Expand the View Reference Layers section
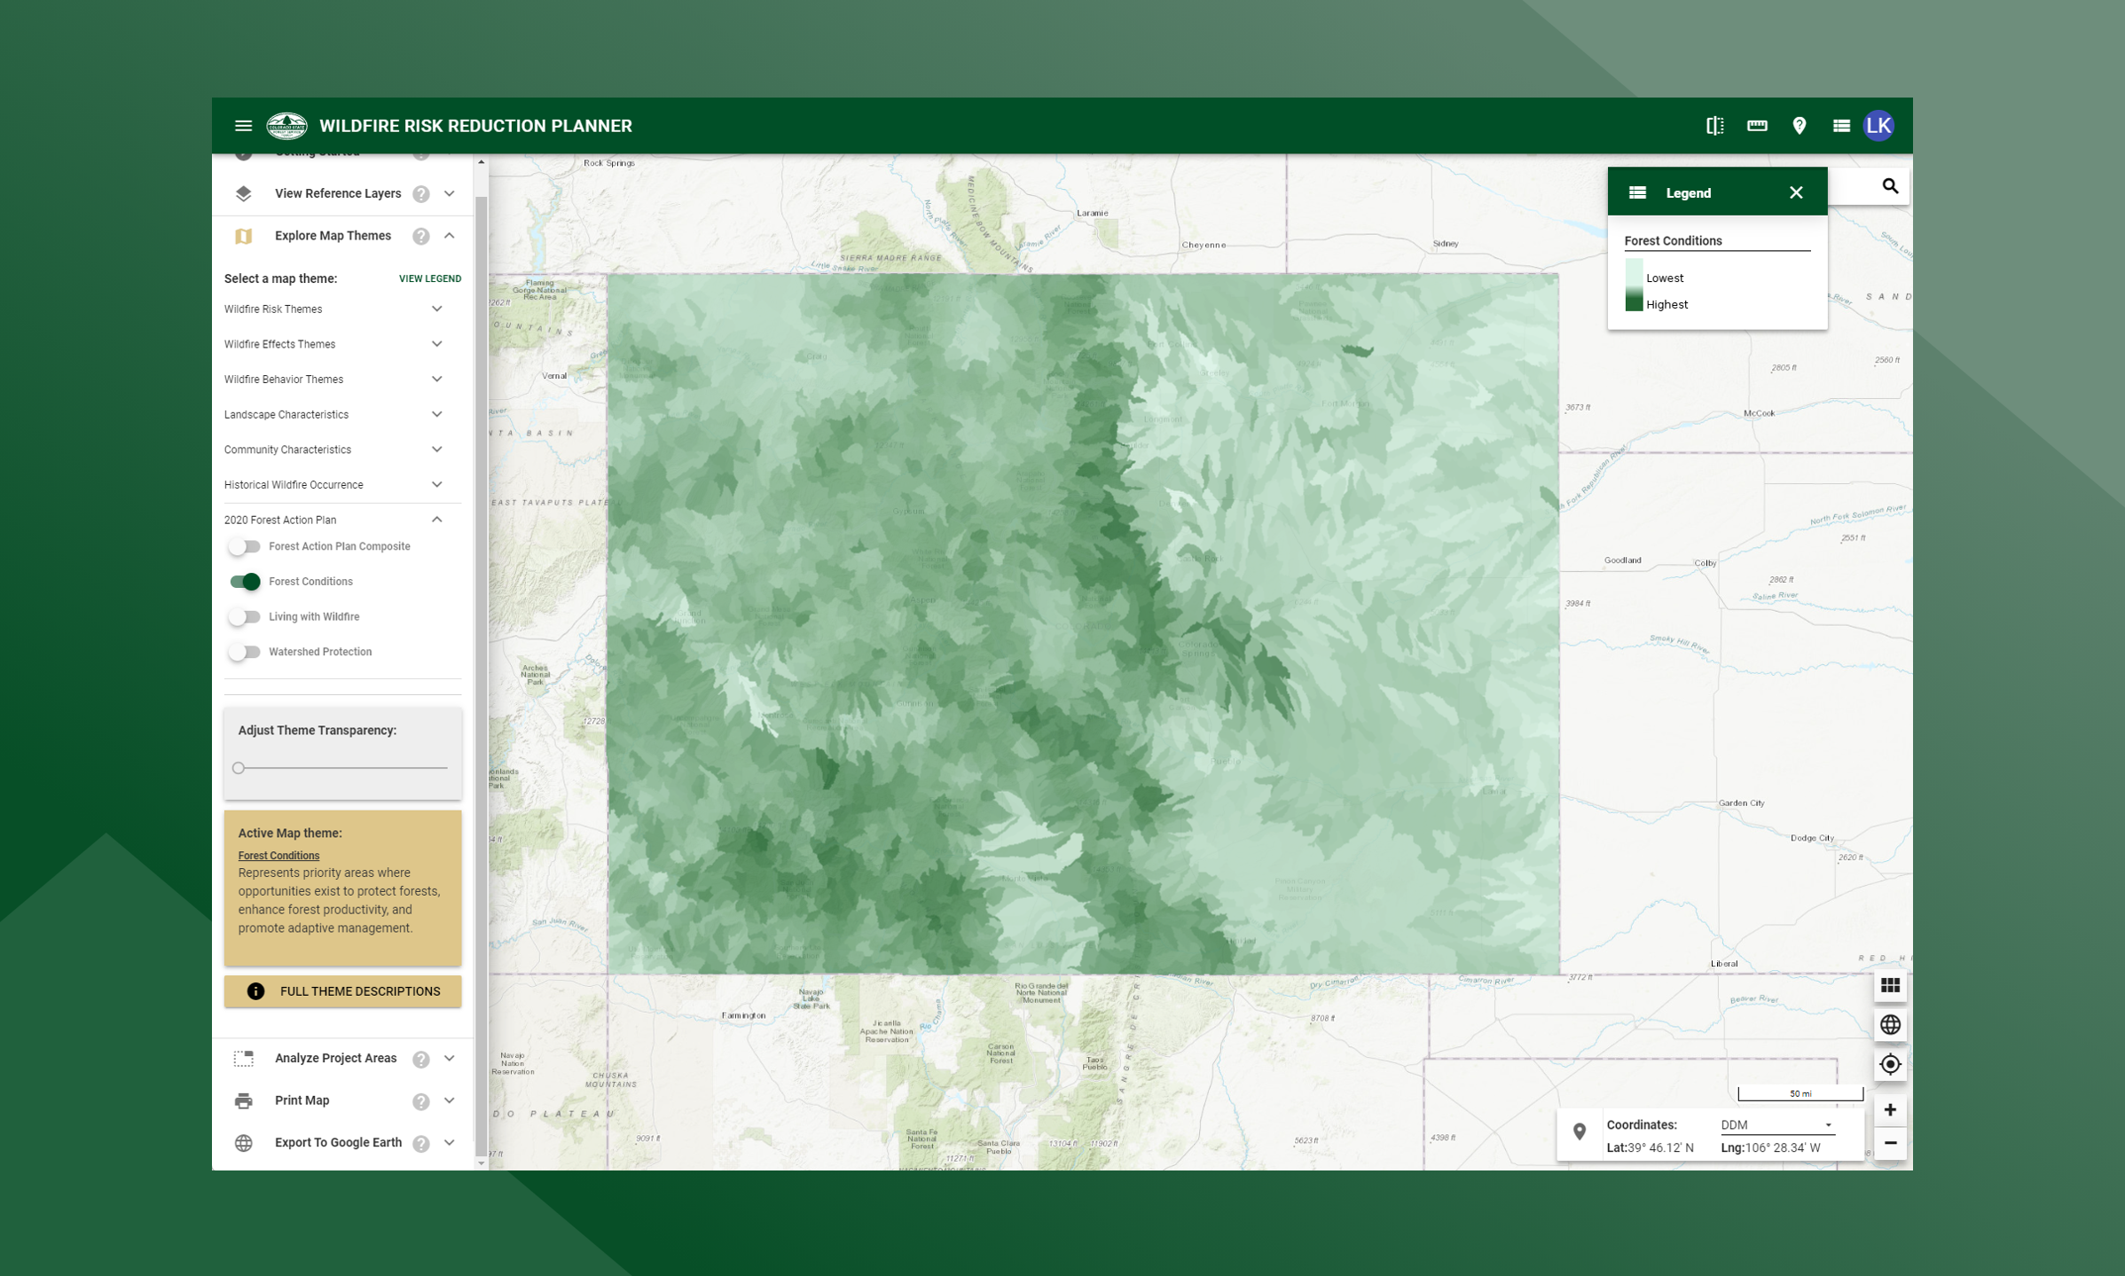 [x=450, y=193]
